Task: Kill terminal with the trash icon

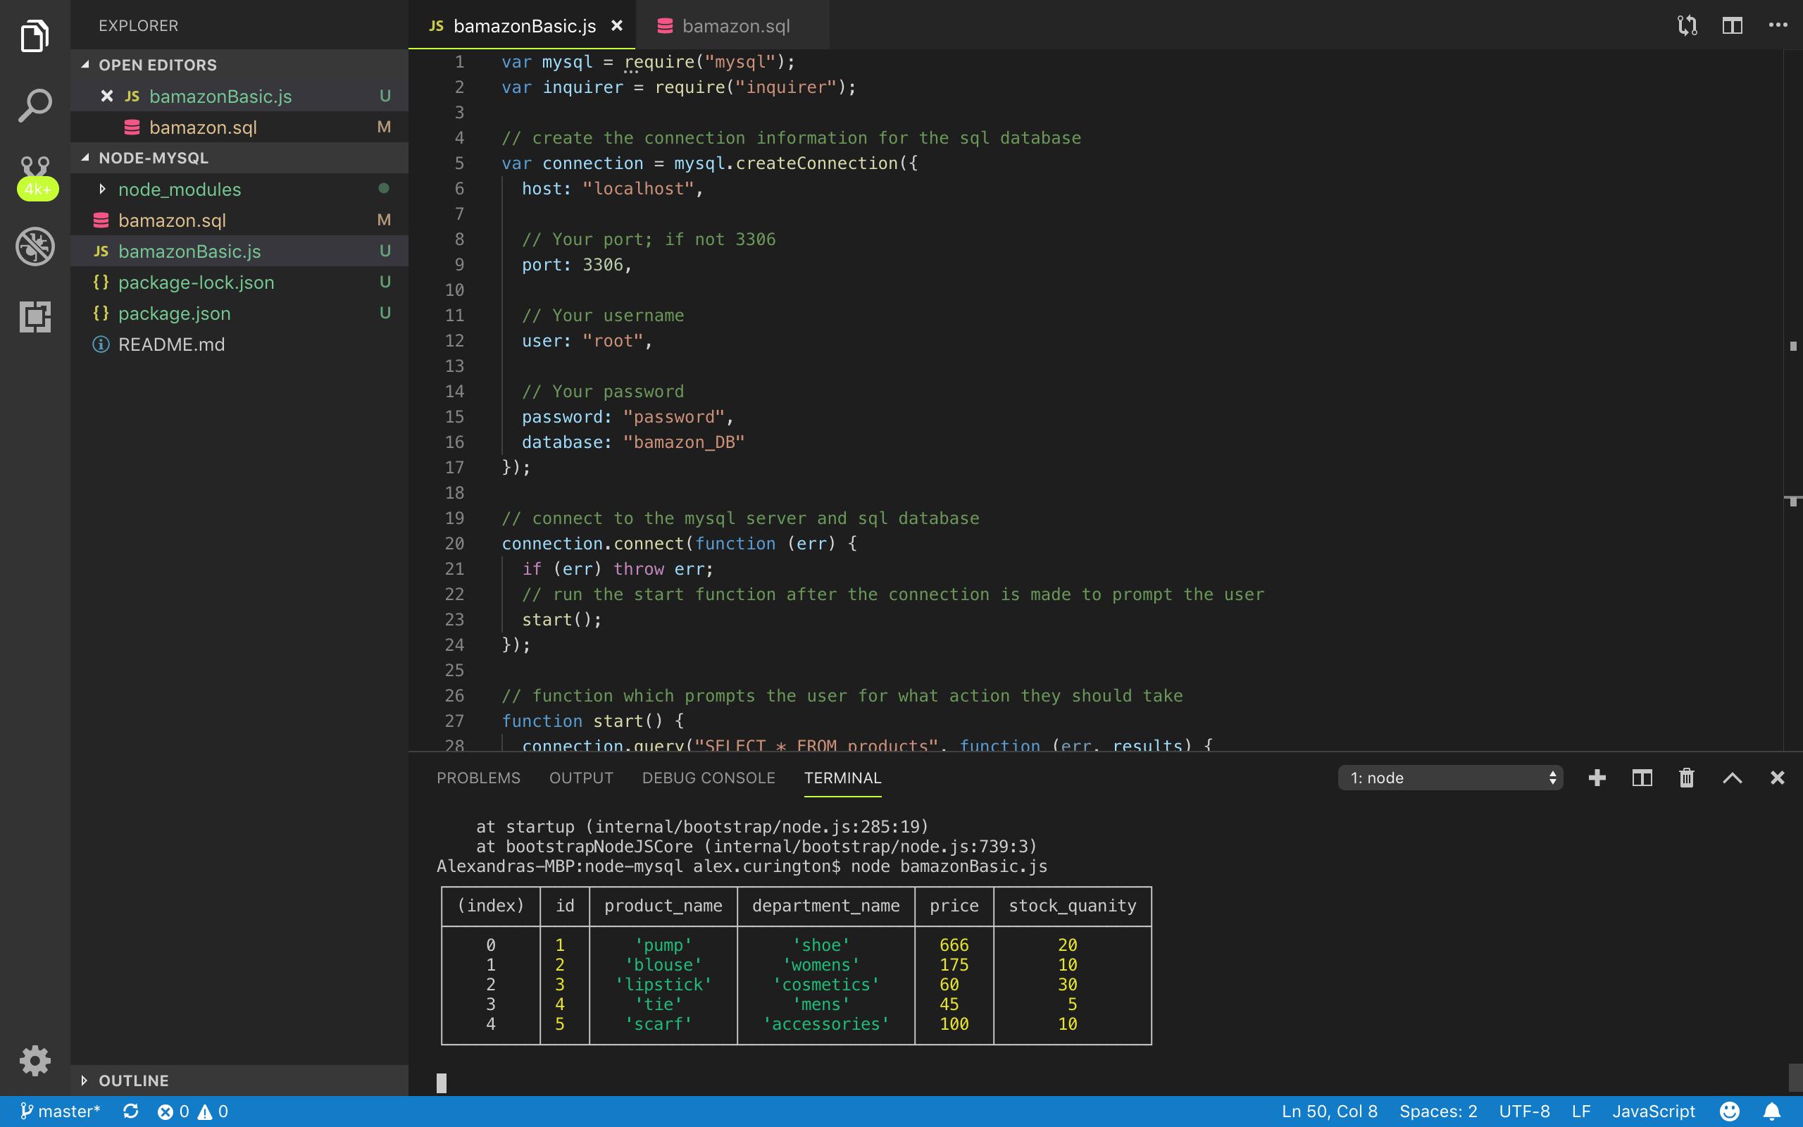Action: pos(1687,778)
